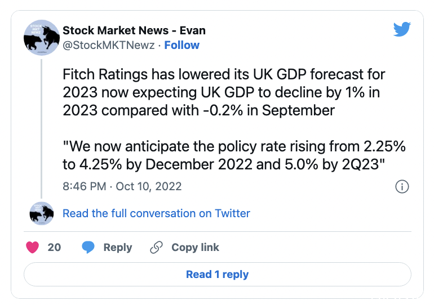Select the Reply text label
The height and width of the screenshot is (305, 434).
click(118, 247)
